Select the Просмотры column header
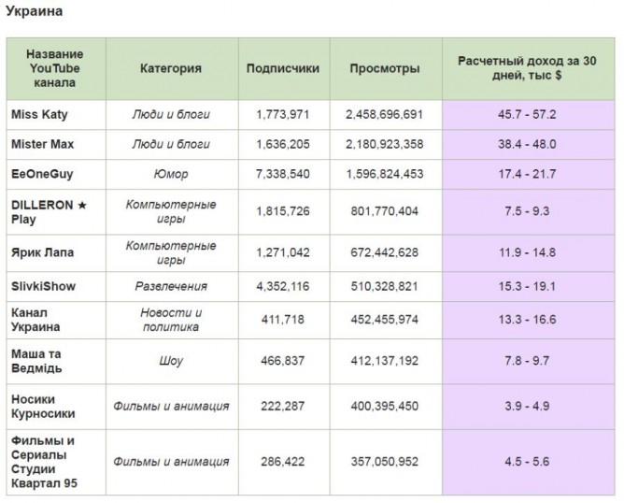 click(384, 68)
